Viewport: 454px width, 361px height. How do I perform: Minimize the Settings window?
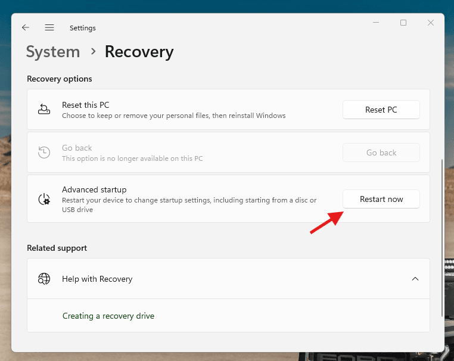pos(376,23)
